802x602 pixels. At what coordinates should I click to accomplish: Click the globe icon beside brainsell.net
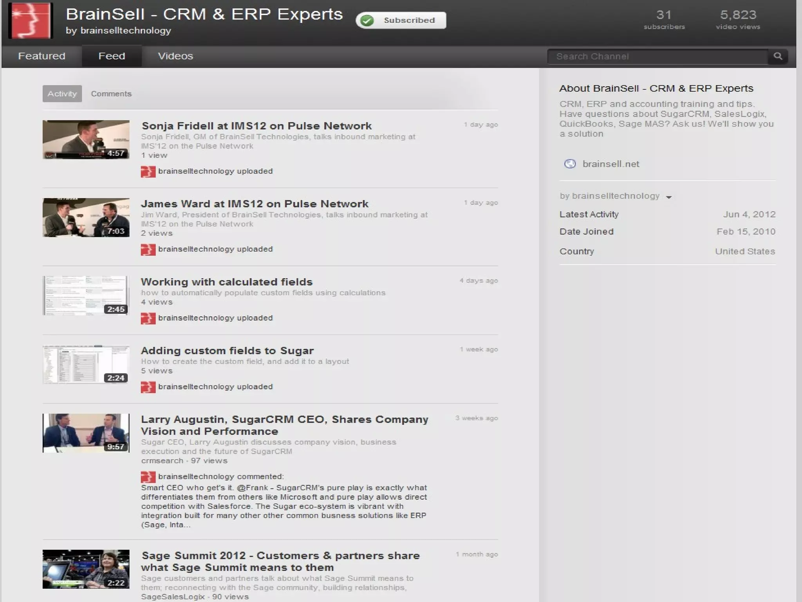(570, 164)
